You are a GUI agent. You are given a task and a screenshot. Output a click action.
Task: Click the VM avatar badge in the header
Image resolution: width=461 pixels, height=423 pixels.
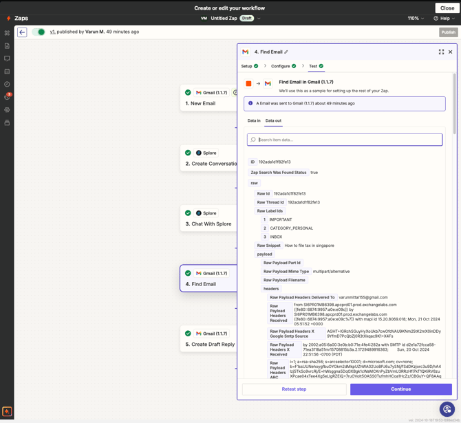tap(204, 18)
